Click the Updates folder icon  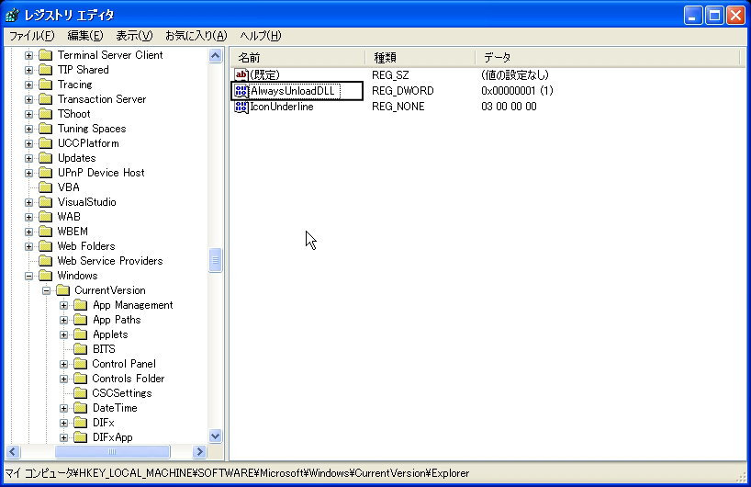coord(46,158)
